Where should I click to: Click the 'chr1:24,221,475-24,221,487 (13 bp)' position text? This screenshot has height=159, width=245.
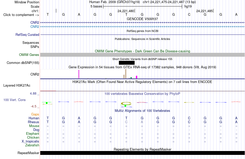169,2
